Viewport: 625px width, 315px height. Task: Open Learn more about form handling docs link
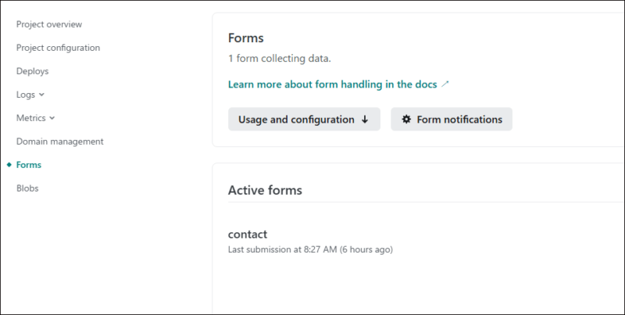tap(333, 84)
